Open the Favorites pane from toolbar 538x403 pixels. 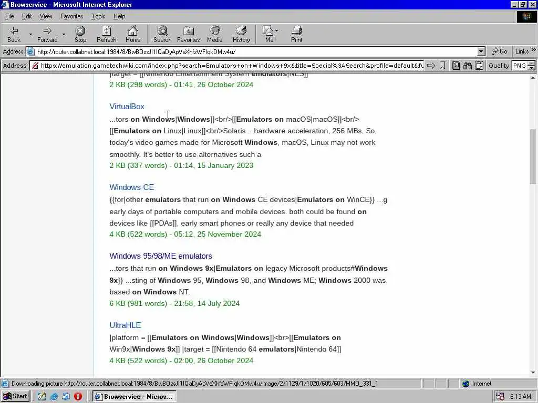coord(189,34)
